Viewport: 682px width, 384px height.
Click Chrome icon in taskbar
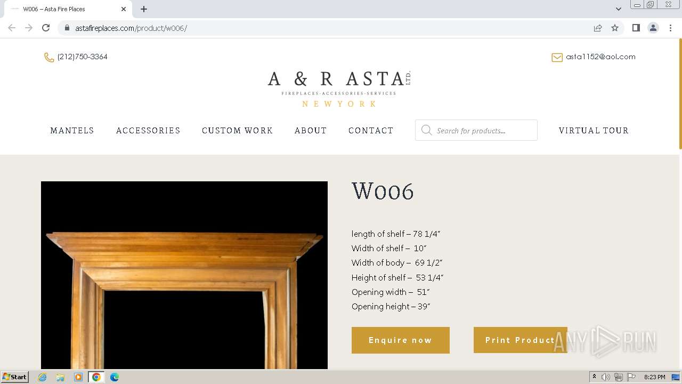pyautogui.click(x=96, y=377)
